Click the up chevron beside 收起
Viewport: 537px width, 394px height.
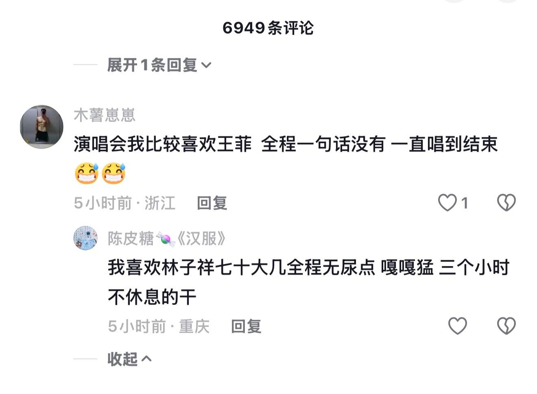[x=146, y=359]
